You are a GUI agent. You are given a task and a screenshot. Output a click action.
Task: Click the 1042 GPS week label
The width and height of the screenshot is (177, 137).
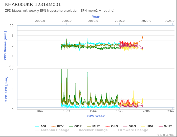40,111
